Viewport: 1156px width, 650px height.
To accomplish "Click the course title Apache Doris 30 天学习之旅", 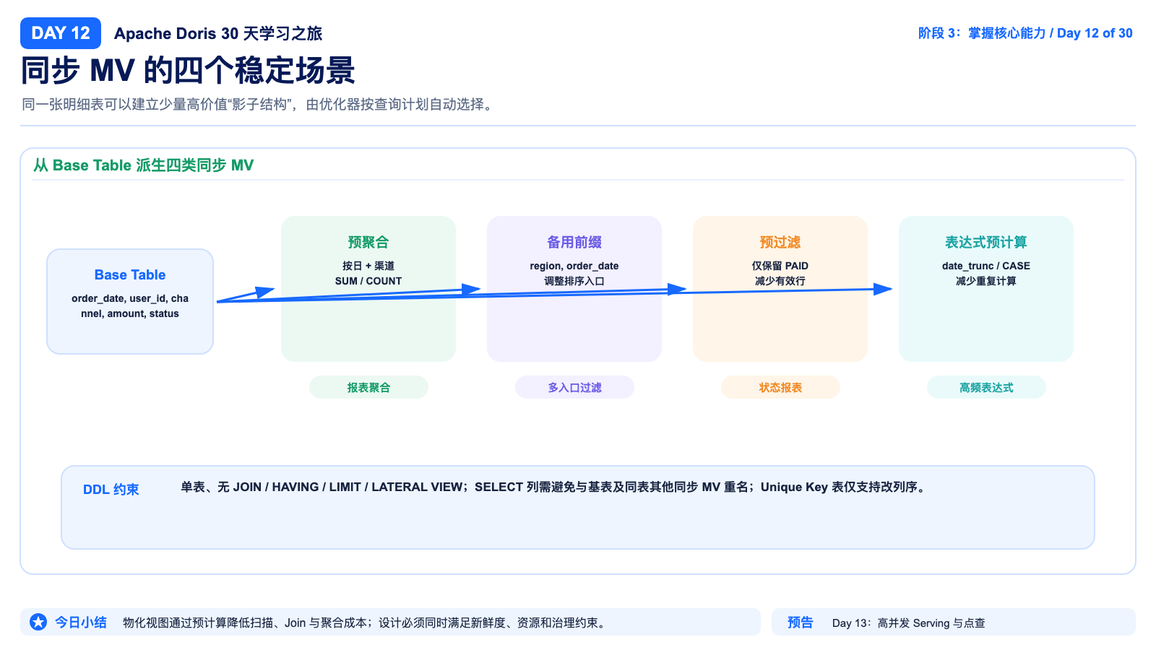I will (218, 33).
